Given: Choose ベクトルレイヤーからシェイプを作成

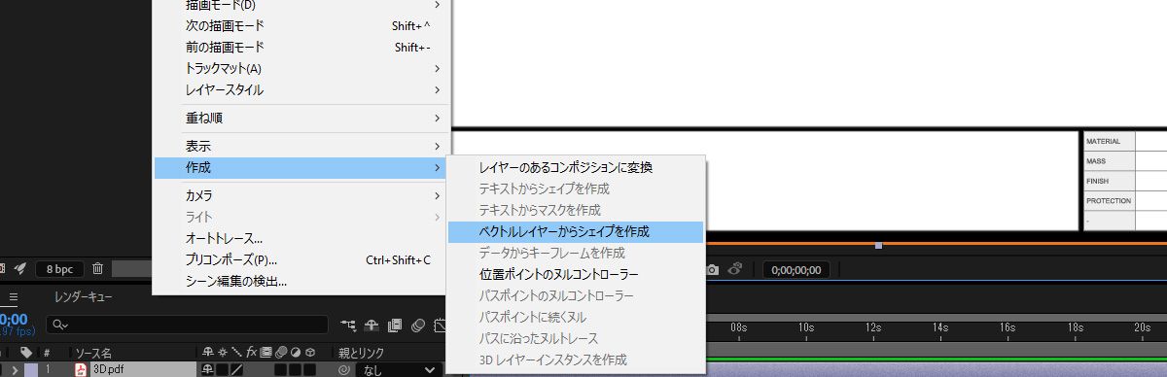Looking at the screenshot, I should 576,231.
